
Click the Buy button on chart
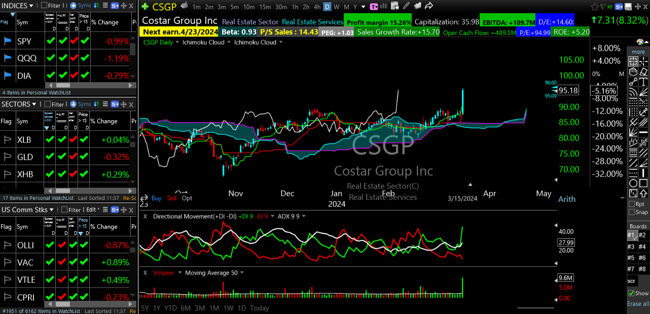point(156,198)
